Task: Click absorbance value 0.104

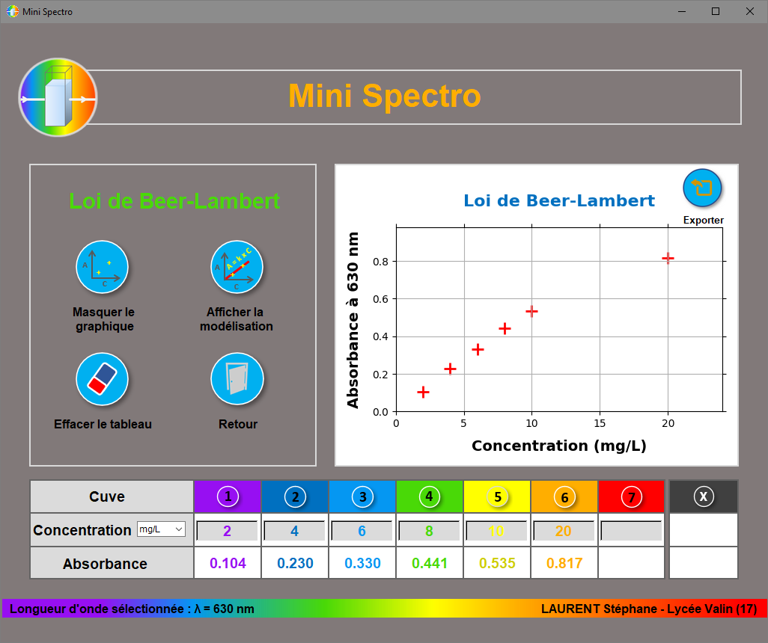Action: pyautogui.click(x=228, y=563)
